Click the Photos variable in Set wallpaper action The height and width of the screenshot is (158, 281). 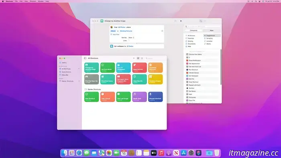(x=130, y=46)
